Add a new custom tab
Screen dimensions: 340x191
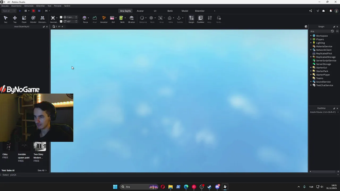pyautogui.click(x=215, y=11)
